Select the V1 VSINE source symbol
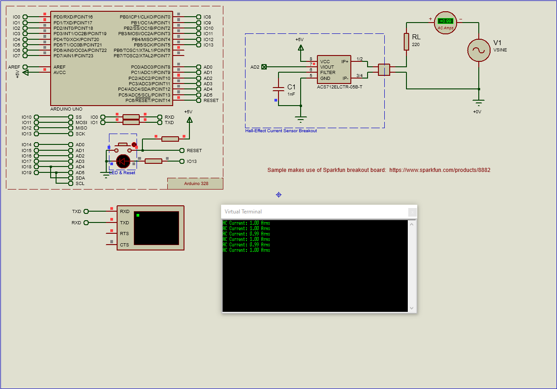The width and height of the screenshot is (557, 389). [479, 50]
